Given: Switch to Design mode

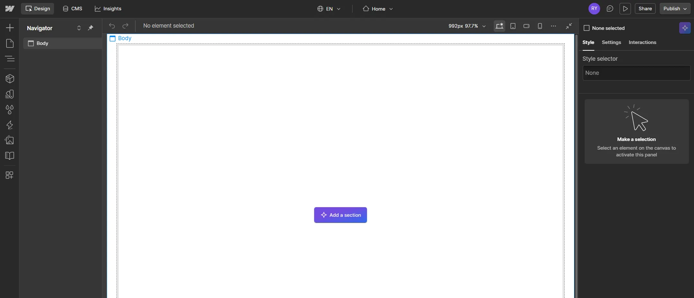Looking at the screenshot, I should (38, 9).
